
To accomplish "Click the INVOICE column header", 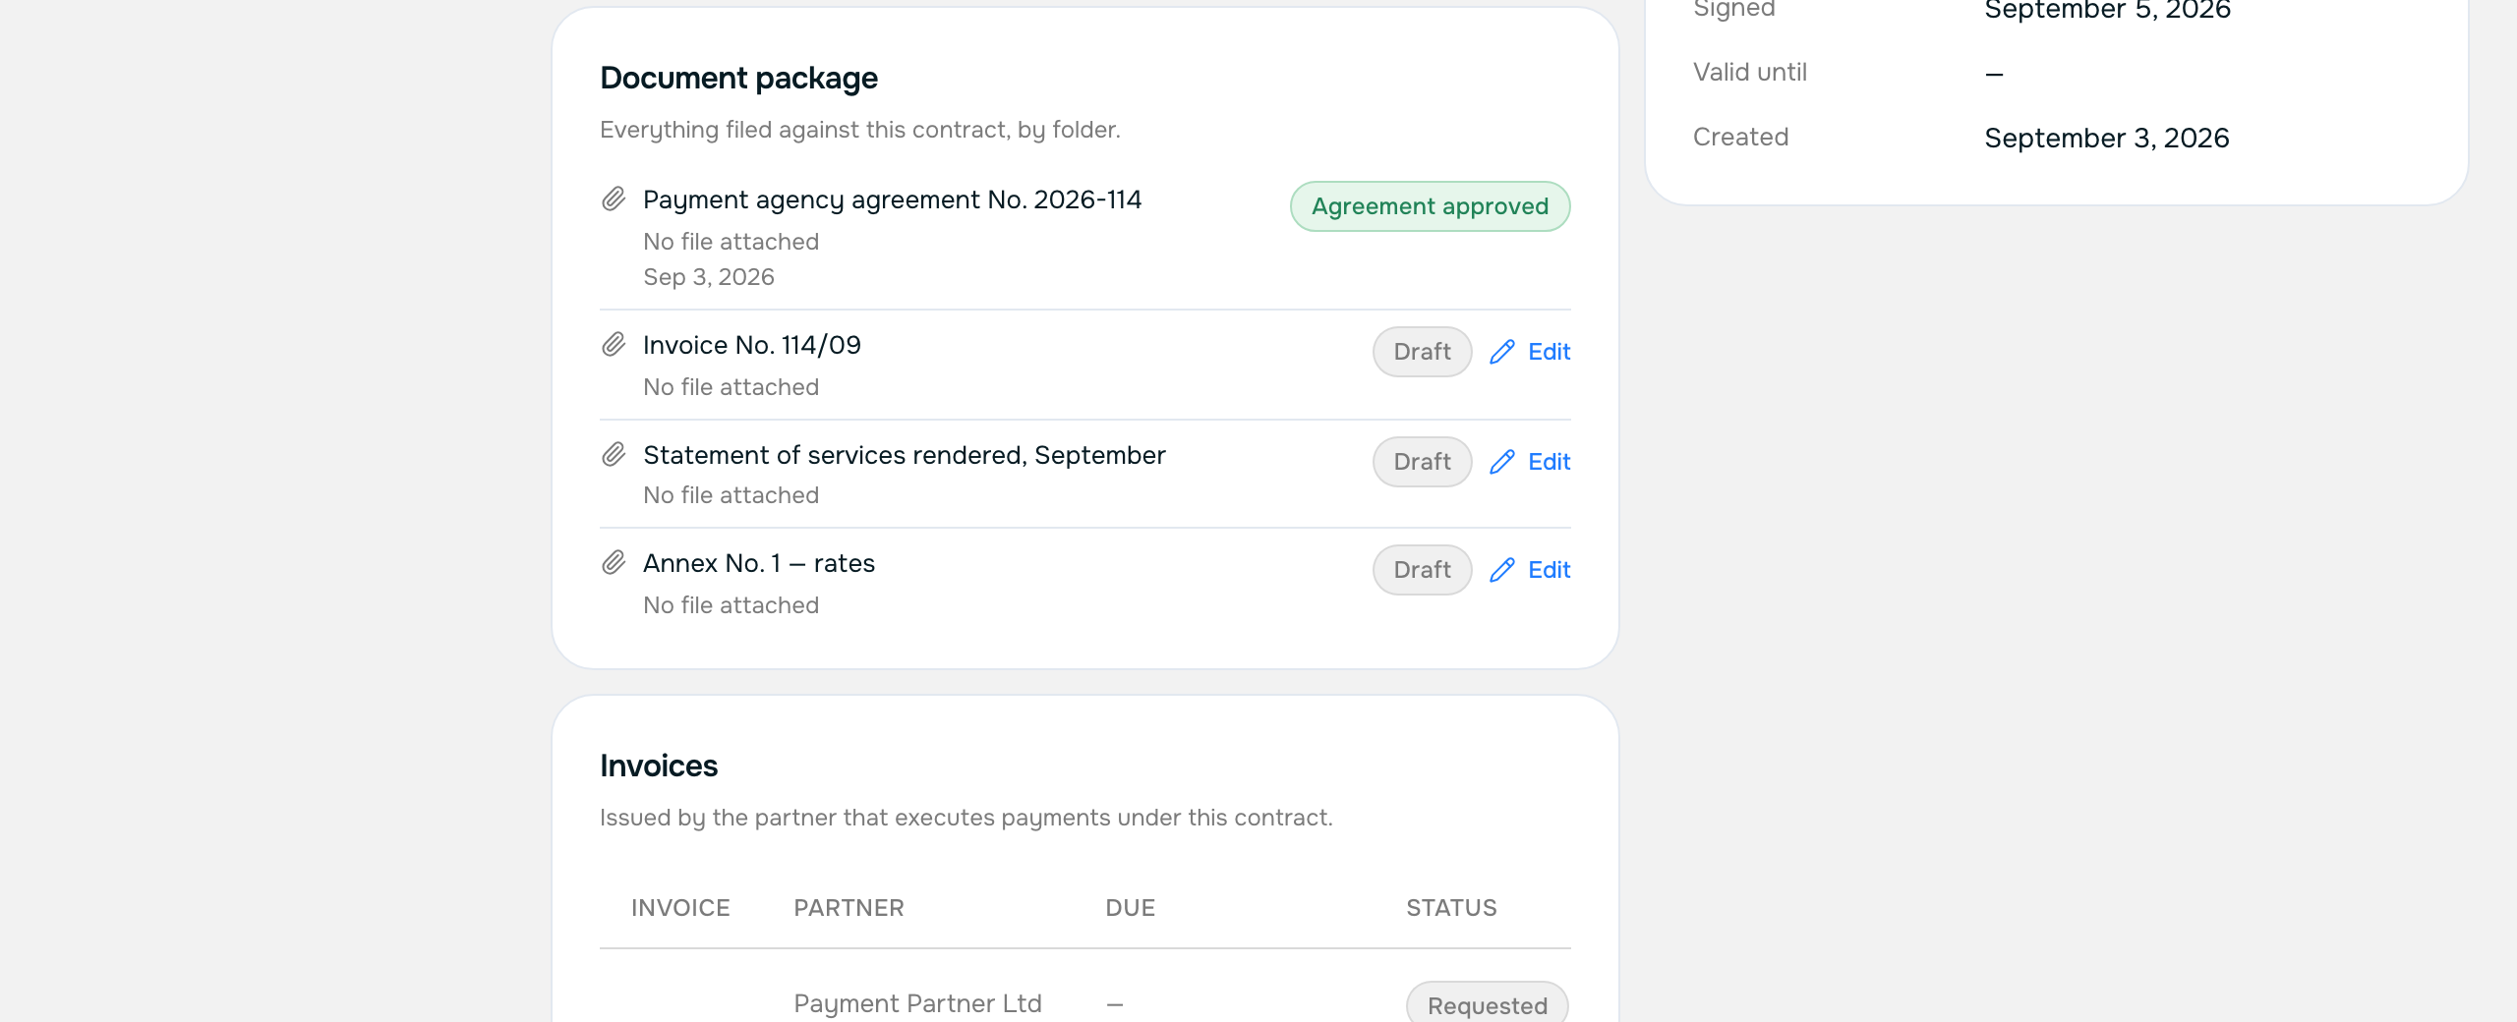I will [x=680, y=908].
